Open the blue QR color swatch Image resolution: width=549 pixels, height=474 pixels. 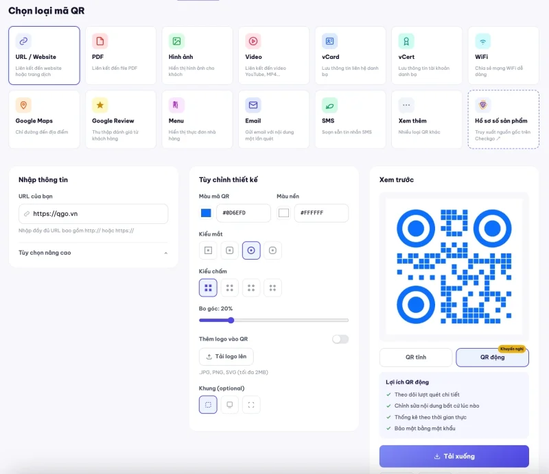coord(206,213)
